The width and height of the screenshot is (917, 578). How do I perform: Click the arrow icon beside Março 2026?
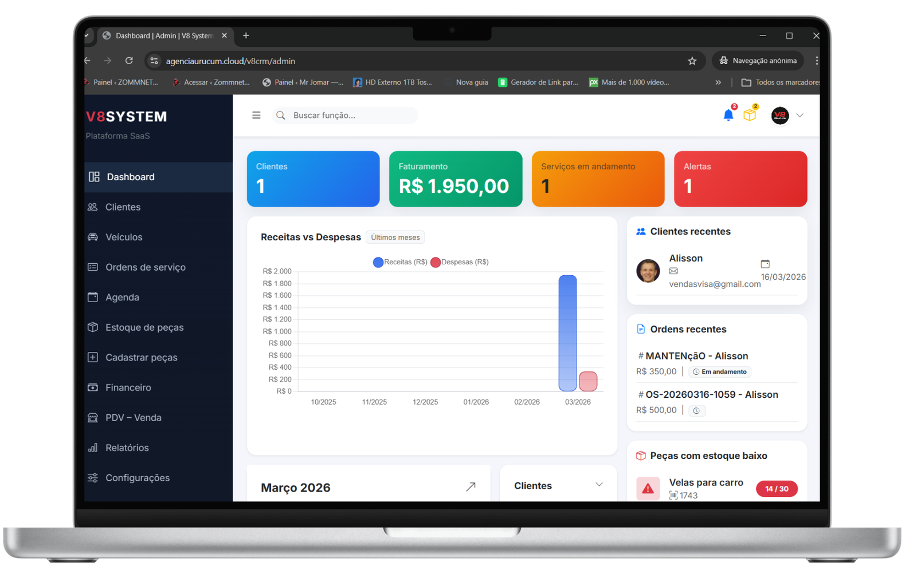click(471, 487)
